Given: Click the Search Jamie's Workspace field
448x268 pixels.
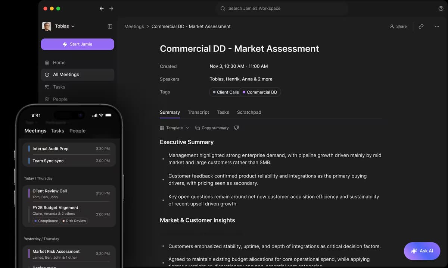Looking at the screenshot, I should [281, 9].
